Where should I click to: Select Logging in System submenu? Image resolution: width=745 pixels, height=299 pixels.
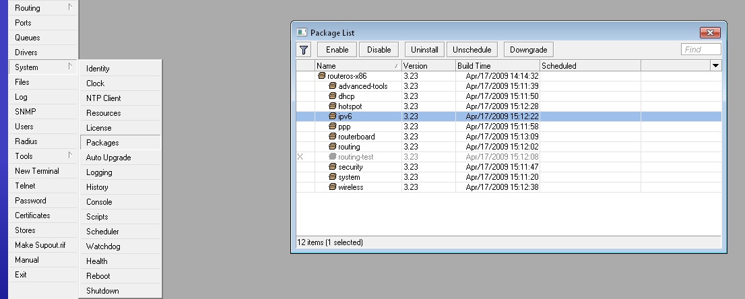tap(120, 172)
